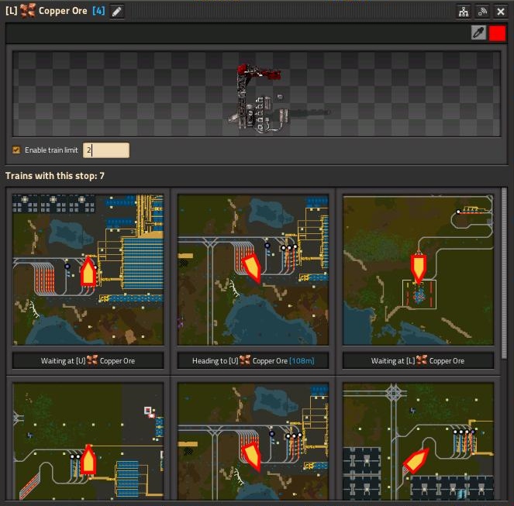Open the circuit network connections icon
This screenshot has height=506, width=514.
pyautogui.click(x=464, y=12)
